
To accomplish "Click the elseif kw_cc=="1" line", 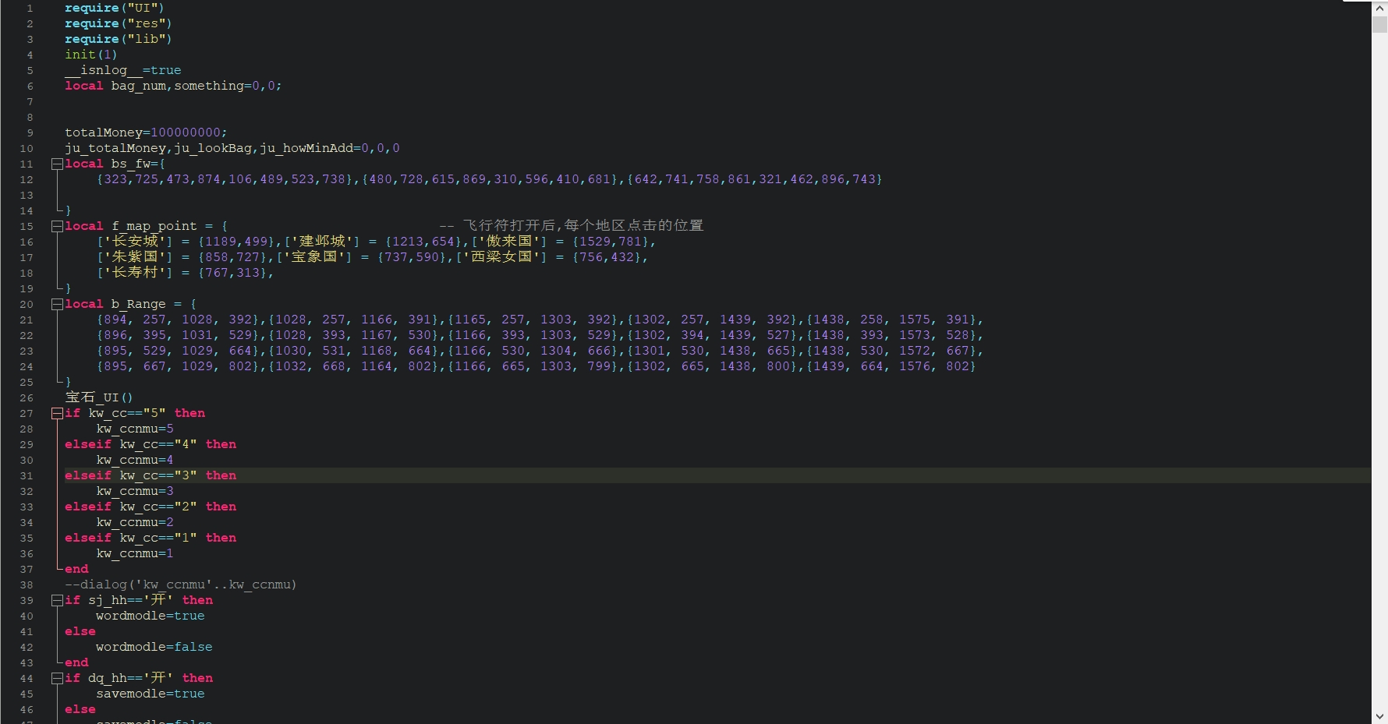I will coord(150,538).
